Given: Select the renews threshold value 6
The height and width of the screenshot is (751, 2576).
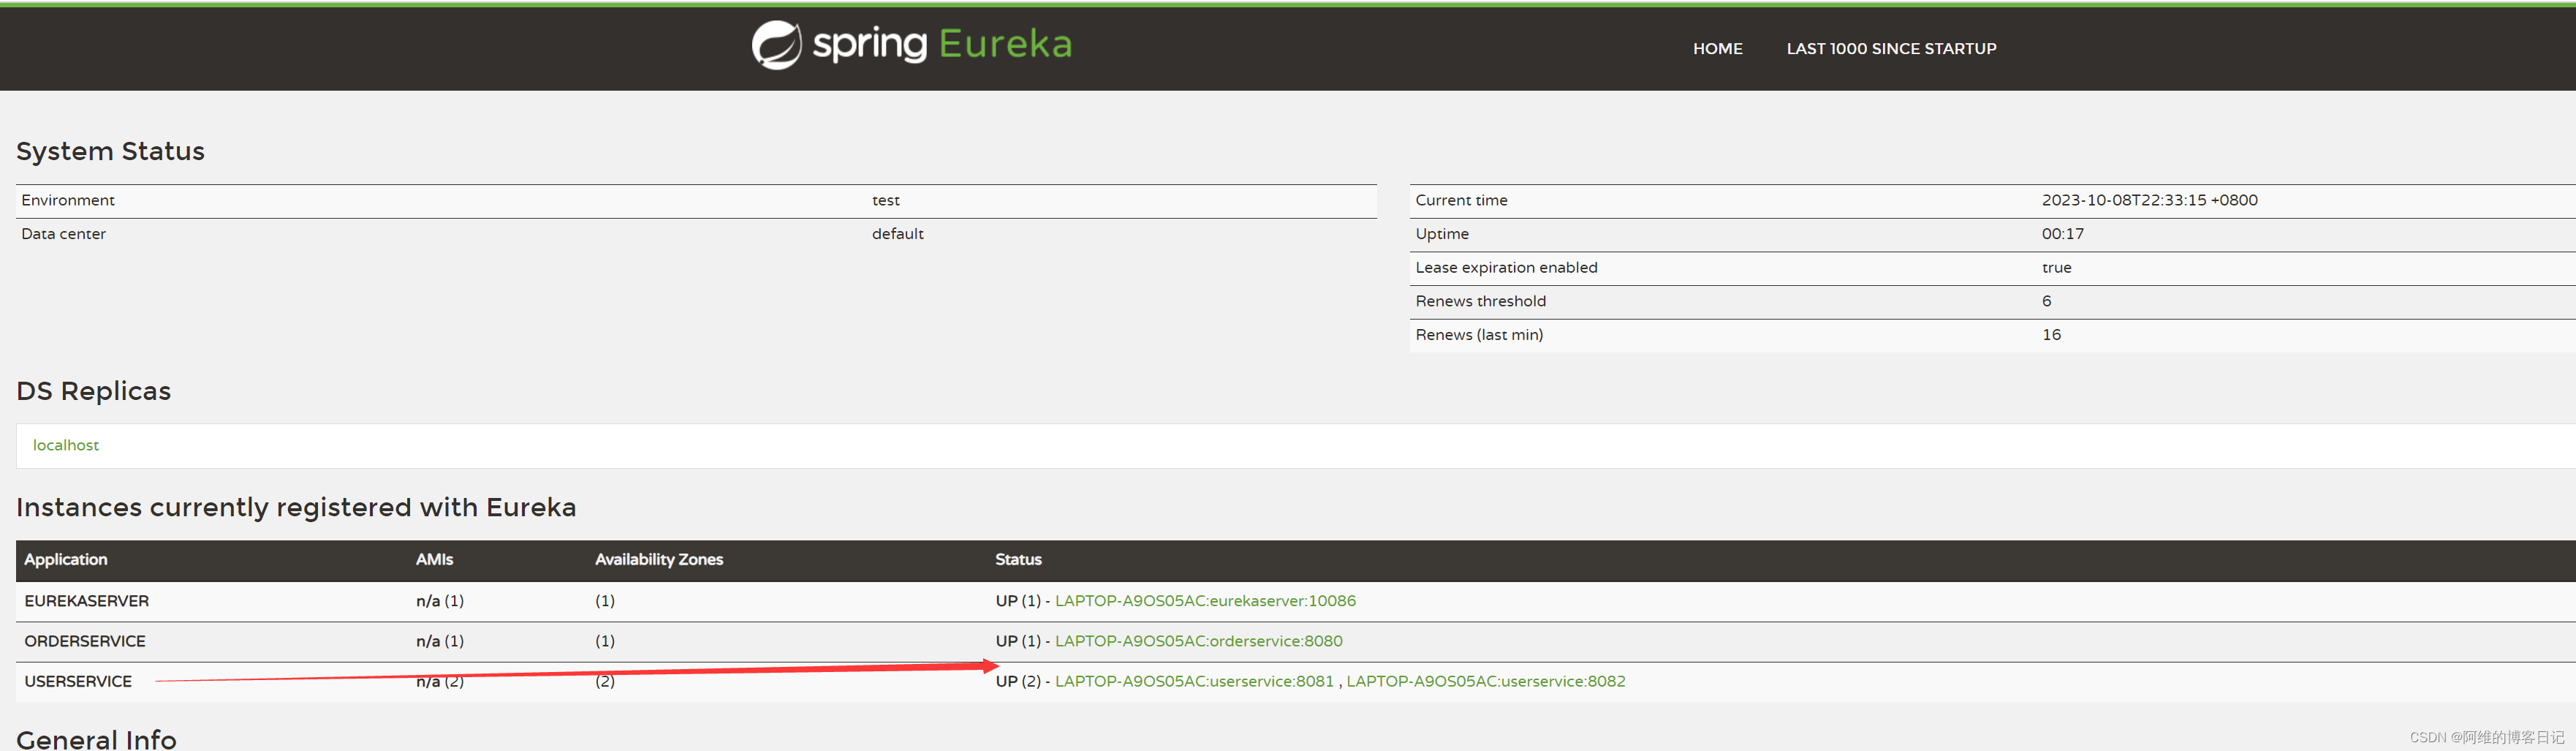Looking at the screenshot, I should (x=2046, y=301).
